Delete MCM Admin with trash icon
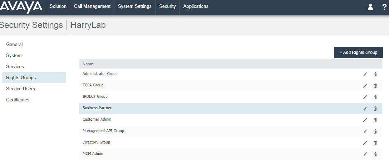 [375, 154]
